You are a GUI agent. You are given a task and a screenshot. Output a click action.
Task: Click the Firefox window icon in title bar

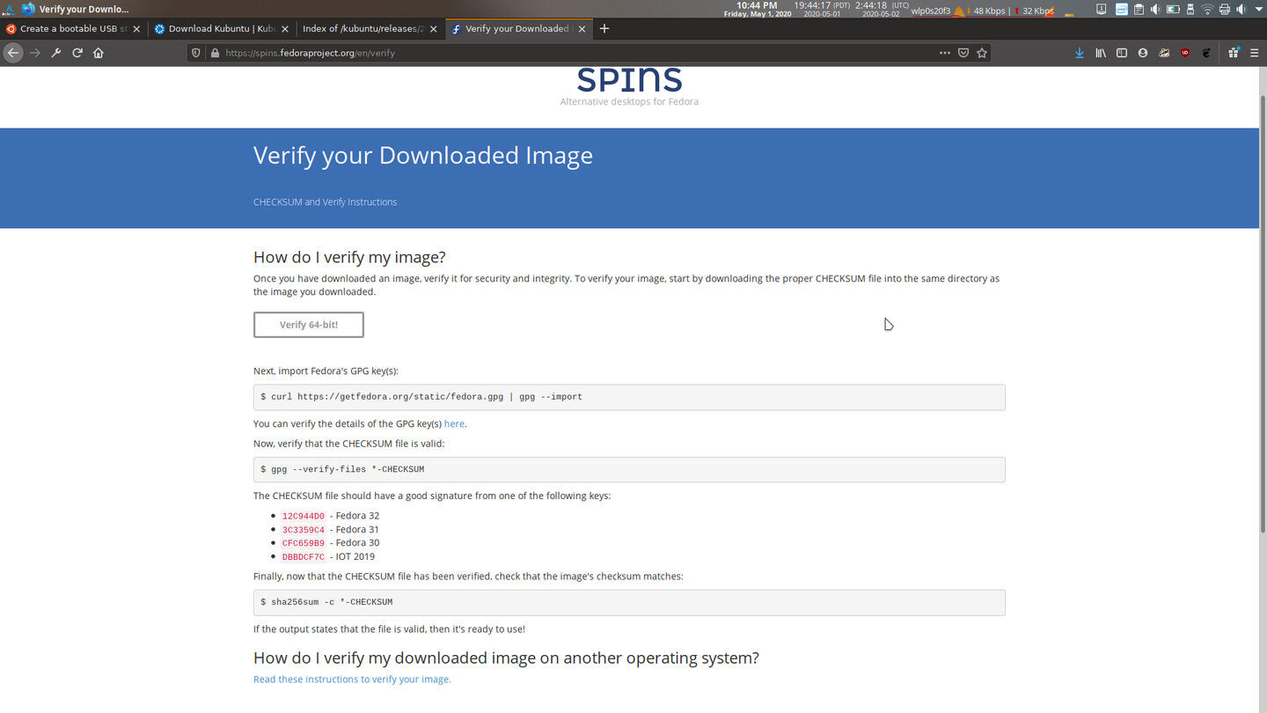(x=28, y=10)
